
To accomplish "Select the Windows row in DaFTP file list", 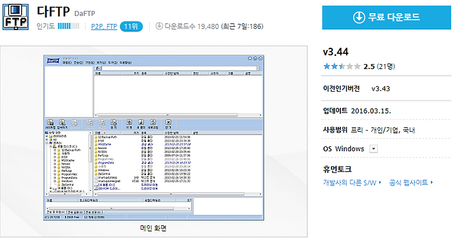I will (x=142, y=170).
